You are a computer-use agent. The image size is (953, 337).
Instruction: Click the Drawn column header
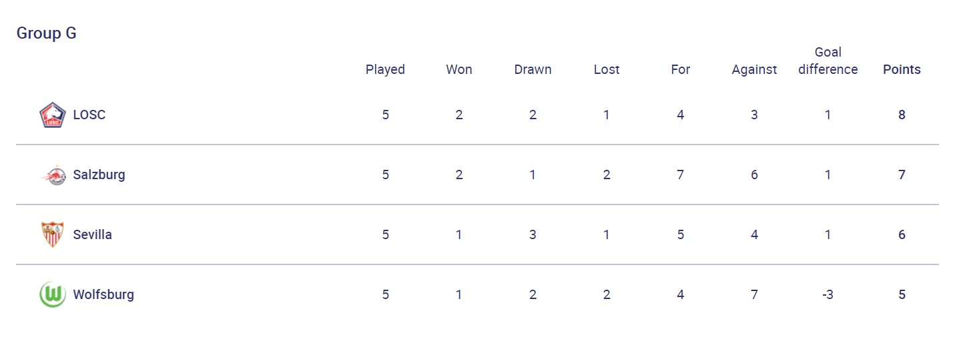coord(533,69)
